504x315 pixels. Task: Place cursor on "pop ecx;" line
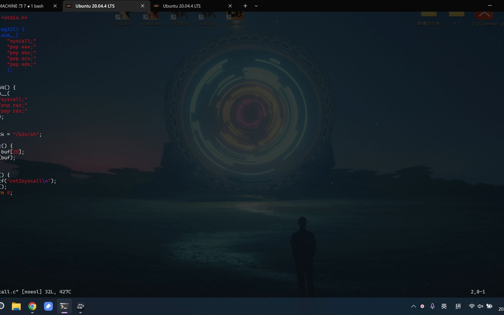point(22,58)
